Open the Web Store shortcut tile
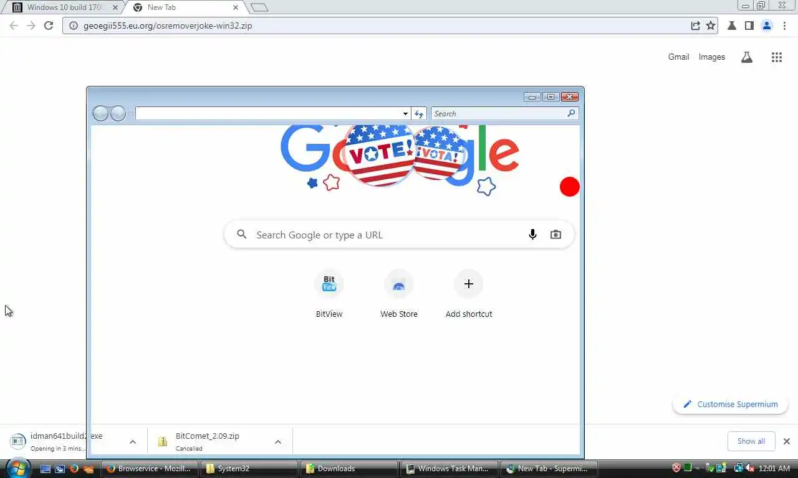The height and width of the screenshot is (478, 798). (x=399, y=294)
